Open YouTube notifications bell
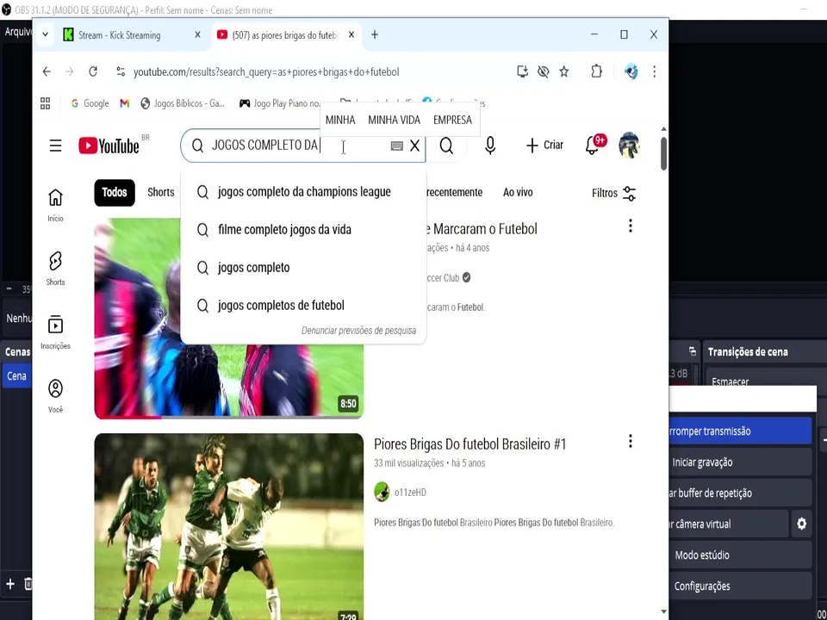 click(594, 145)
